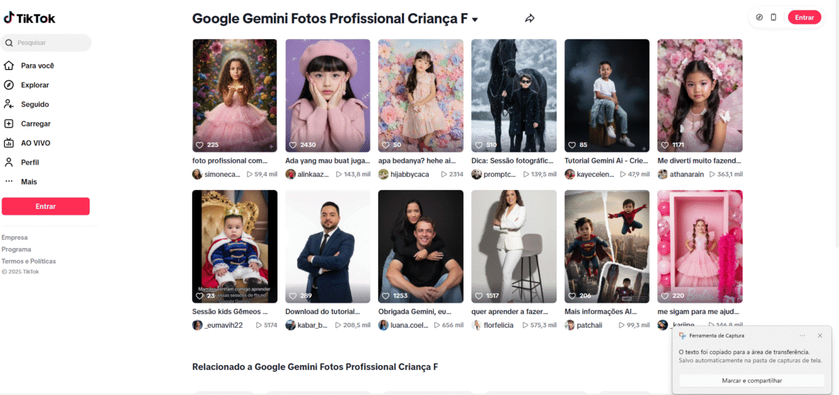Open the notification three-dots options
Viewport: 839px width, 395px height.
(802, 336)
